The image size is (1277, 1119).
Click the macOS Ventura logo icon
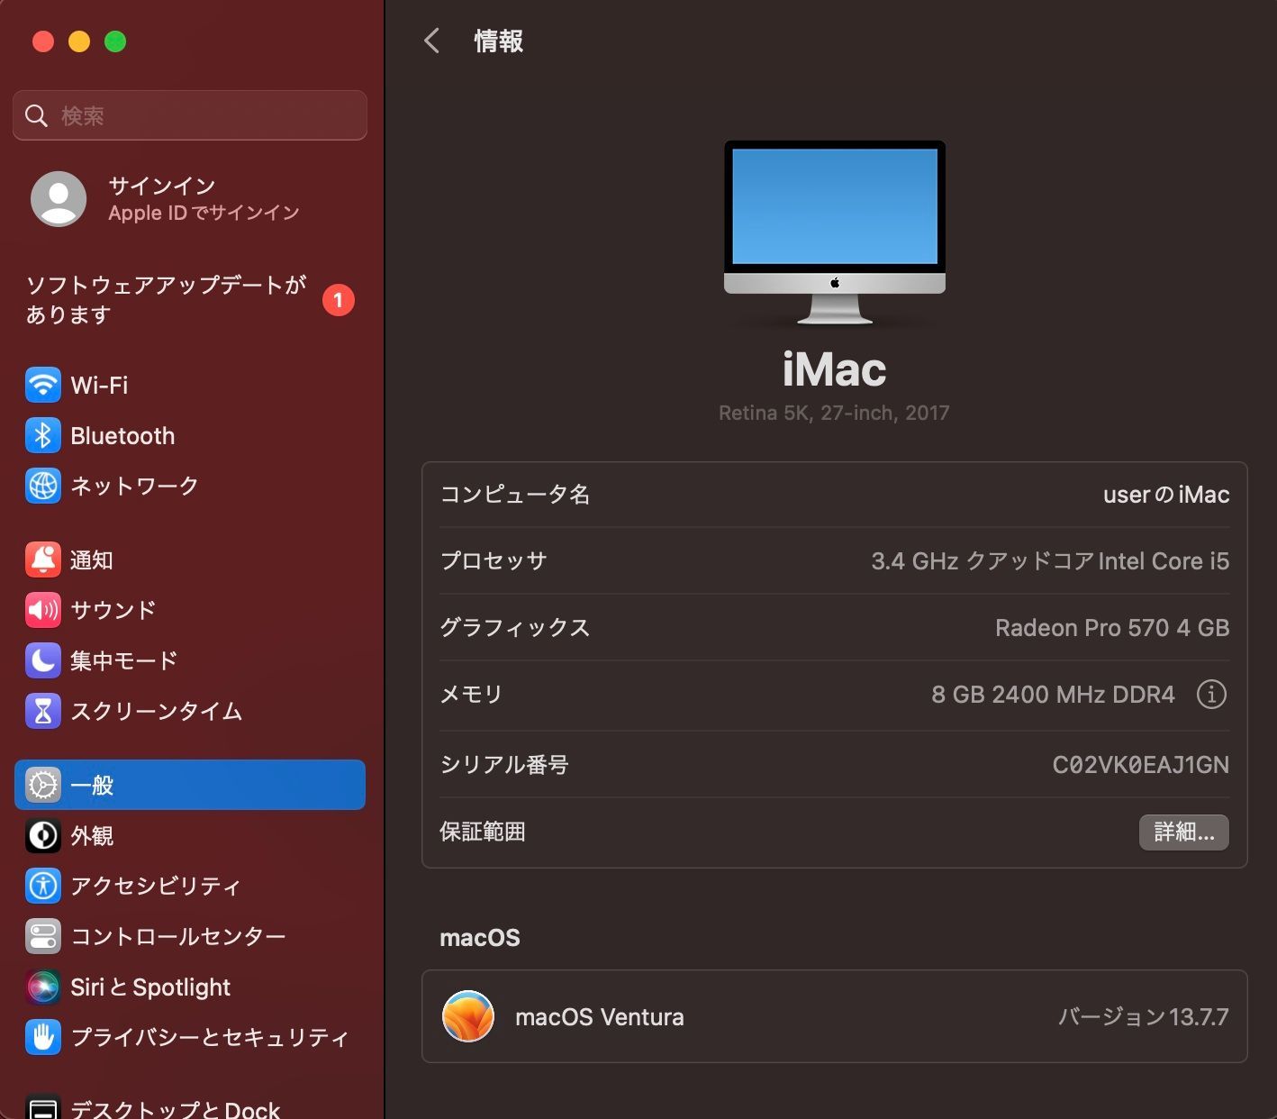[x=468, y=1016]
